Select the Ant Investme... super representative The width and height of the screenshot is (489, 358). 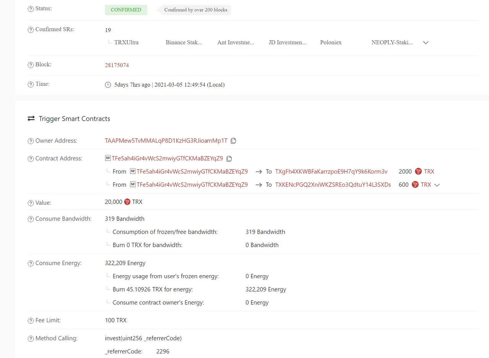236,42
